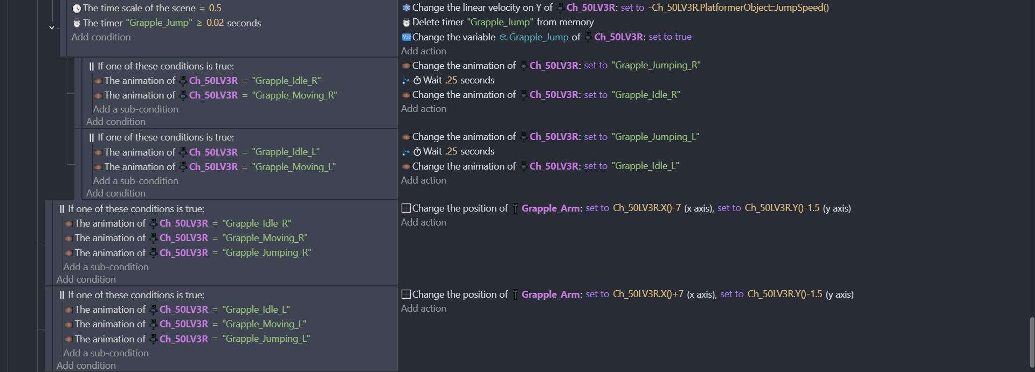This screenshot has width=1035, height=372.
Task: Select the time scale value 0.5
Action: coord(215,8)
